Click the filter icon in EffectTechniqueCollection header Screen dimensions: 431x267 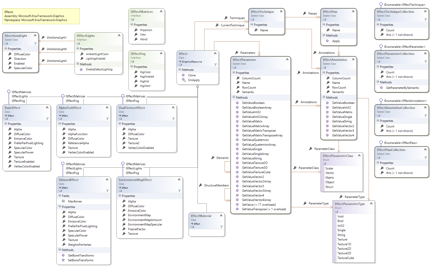(425, 20)
